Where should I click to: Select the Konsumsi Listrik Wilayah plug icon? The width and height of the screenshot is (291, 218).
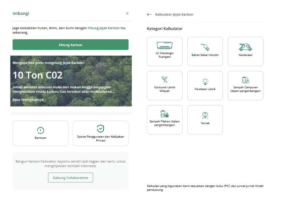[x=165, y=80]
